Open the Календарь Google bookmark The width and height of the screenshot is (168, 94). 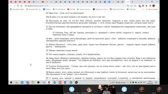pyautogui.click(x=17, y=9)
